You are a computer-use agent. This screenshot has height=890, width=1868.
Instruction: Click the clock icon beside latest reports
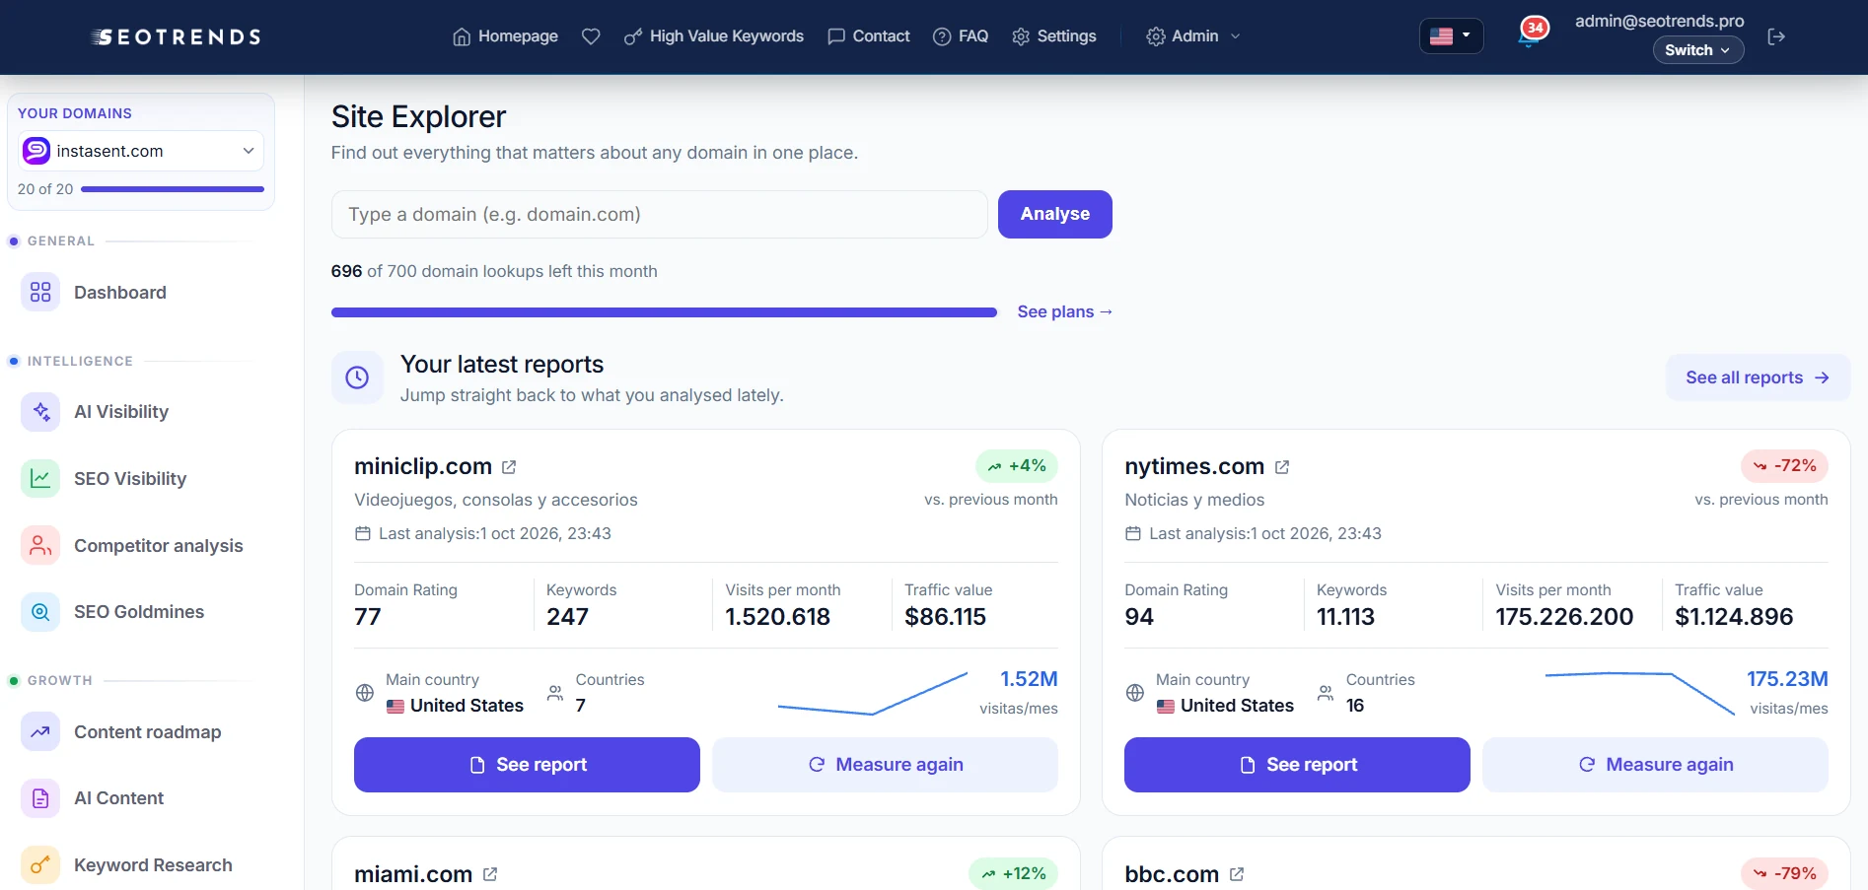click(357, 377)
